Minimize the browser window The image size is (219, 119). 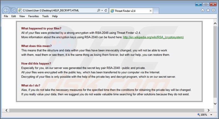[x=198, y=4]
